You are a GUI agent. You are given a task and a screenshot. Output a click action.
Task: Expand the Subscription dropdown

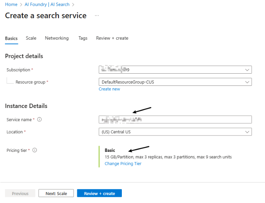tap(175, 70)
